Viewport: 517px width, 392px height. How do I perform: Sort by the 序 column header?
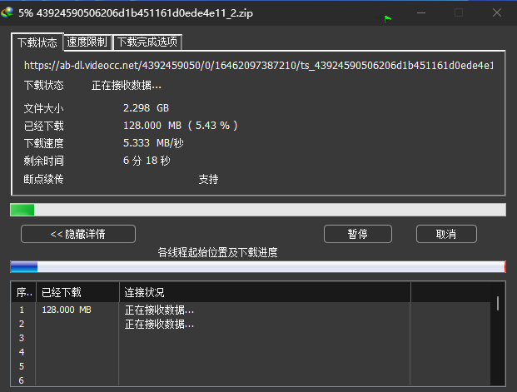click(24, 292)
